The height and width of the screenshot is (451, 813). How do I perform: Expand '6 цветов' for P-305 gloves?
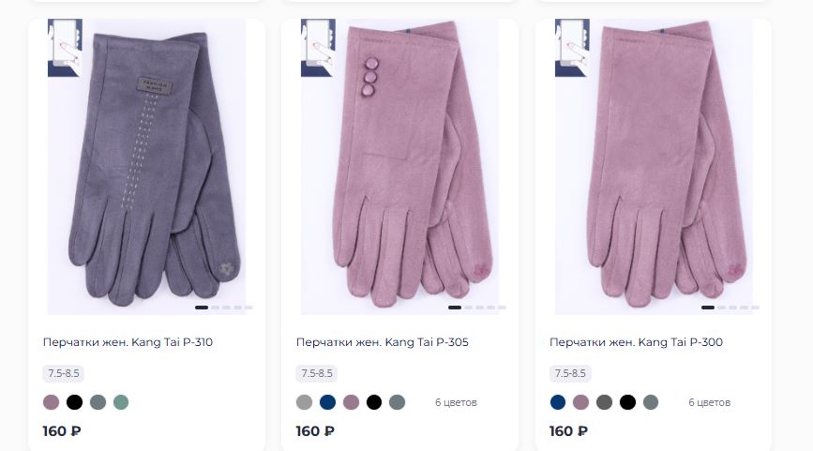(x=456, y=402)
